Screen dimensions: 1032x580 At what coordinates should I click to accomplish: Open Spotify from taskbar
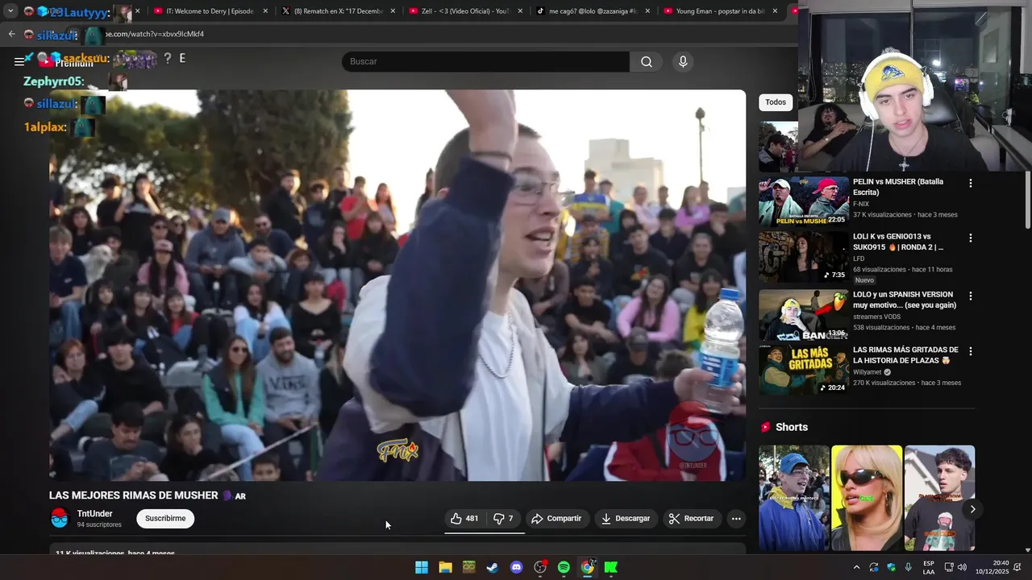coord(564,567)
